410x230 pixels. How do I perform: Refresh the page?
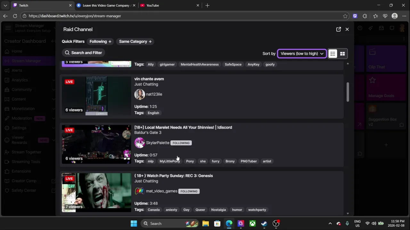tap(15, 16)
